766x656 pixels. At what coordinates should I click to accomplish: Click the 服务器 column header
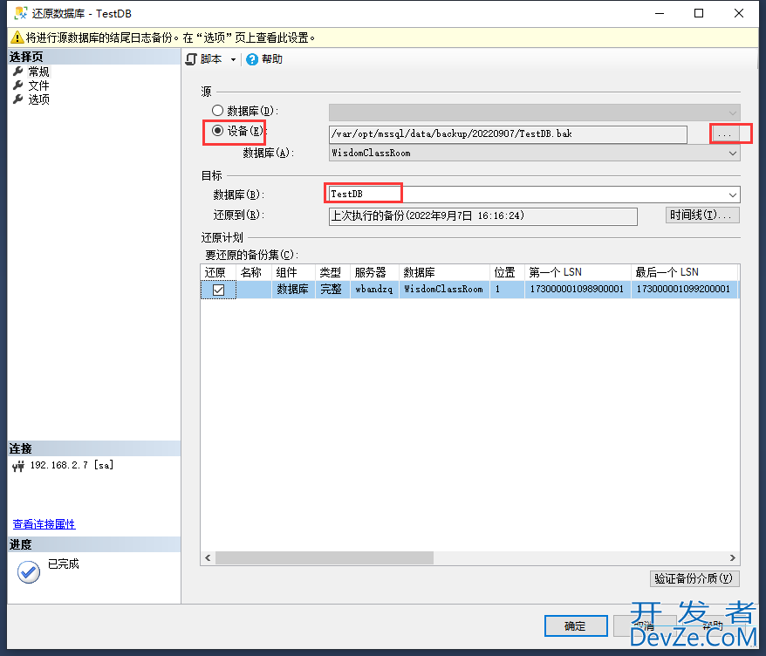(x=374, y=272)
